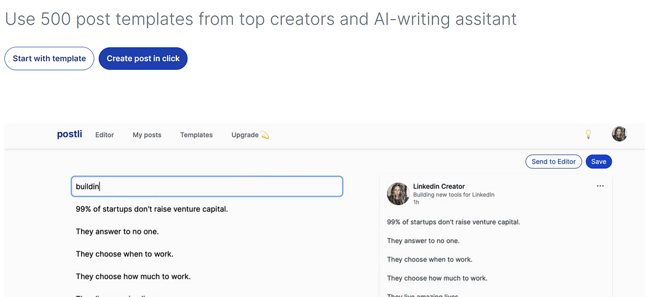This screenshot has width=645, height=297.
Task: Click the "1h" post timestamp
Action: [x=416, y=202]
